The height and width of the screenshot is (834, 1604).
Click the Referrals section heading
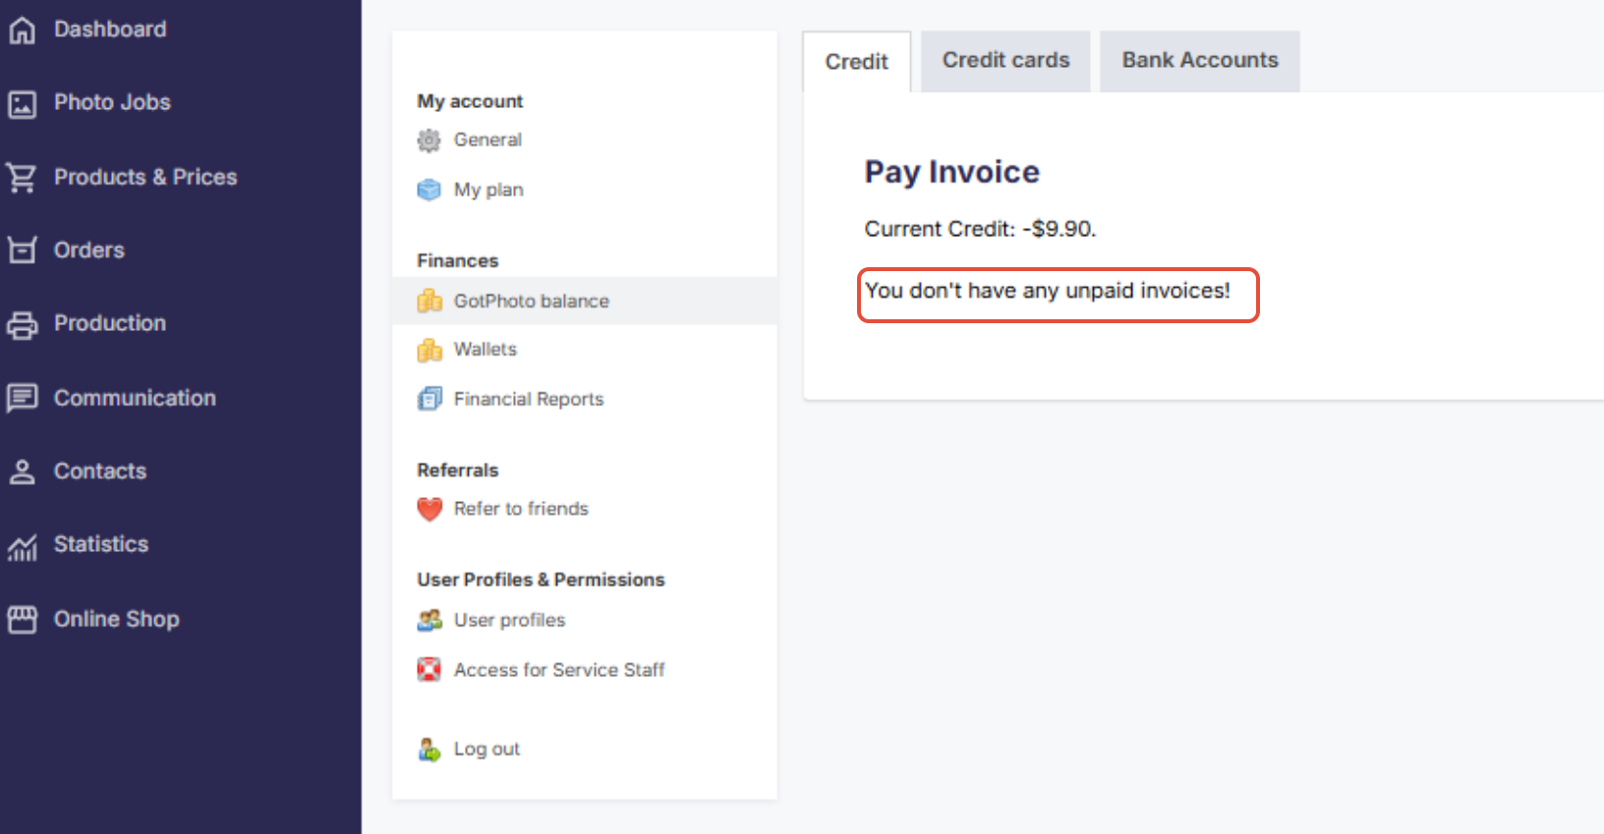pyautogui.click(x=457, y=470)
